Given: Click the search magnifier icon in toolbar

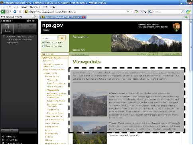Looking at the screenshot, I should (183, 12).
